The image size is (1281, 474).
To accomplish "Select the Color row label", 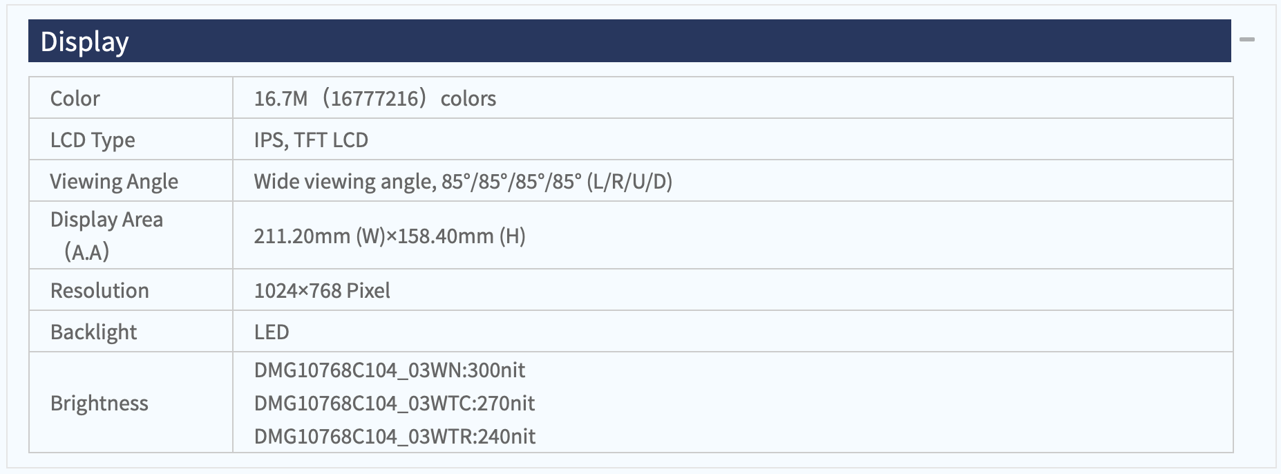I will click(75, 98).
